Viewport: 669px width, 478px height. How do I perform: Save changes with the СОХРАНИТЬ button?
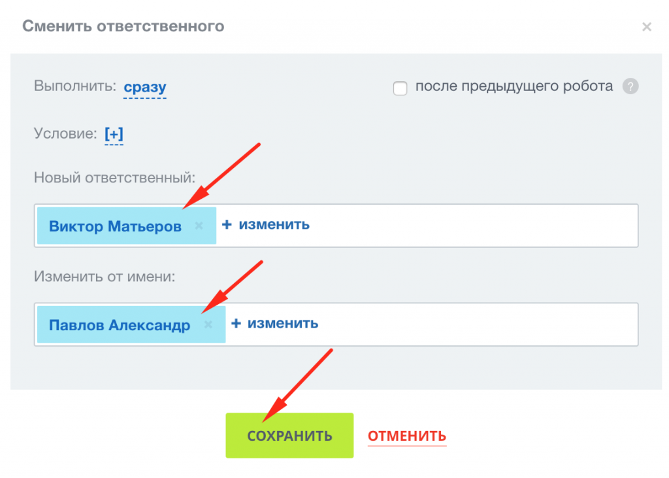point(289,435)
